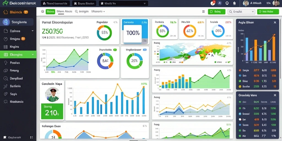Viewport: 282px width, 141px height.
Task: Click the user avatar at far top right
Action: point(276,3)
